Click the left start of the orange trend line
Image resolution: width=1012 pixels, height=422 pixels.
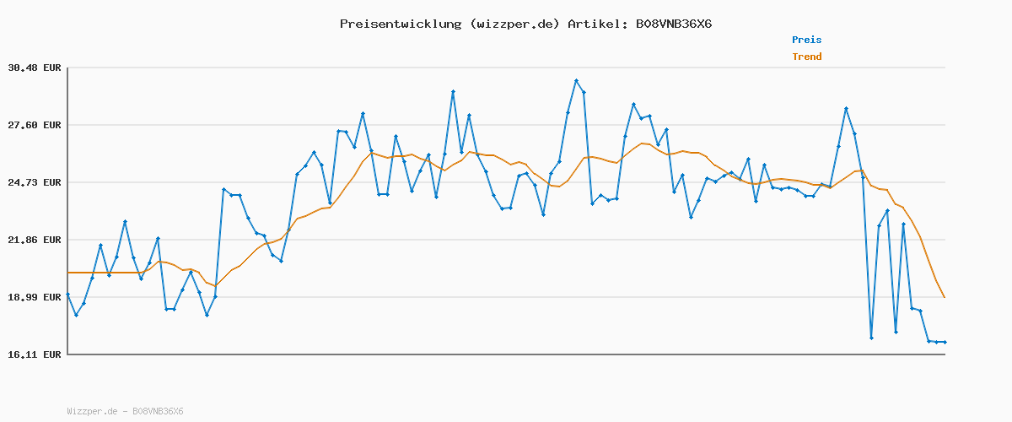[68, 273]
